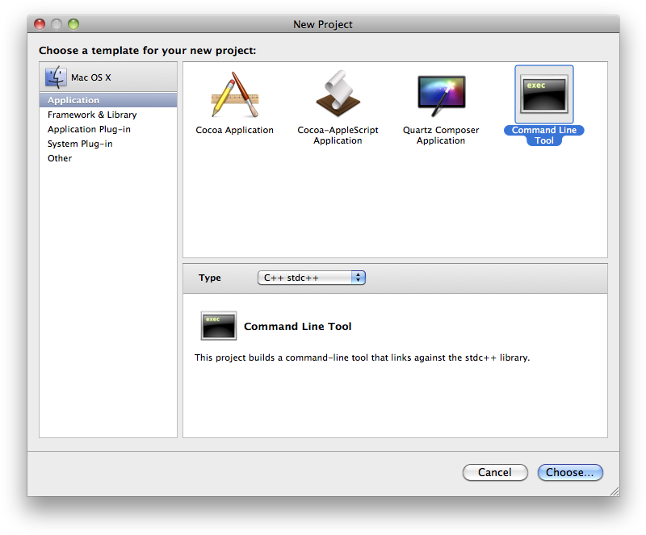This screenshot has width=646, height=535.
Task: Click the Choose a template heading text
Action: click(148, 51)
